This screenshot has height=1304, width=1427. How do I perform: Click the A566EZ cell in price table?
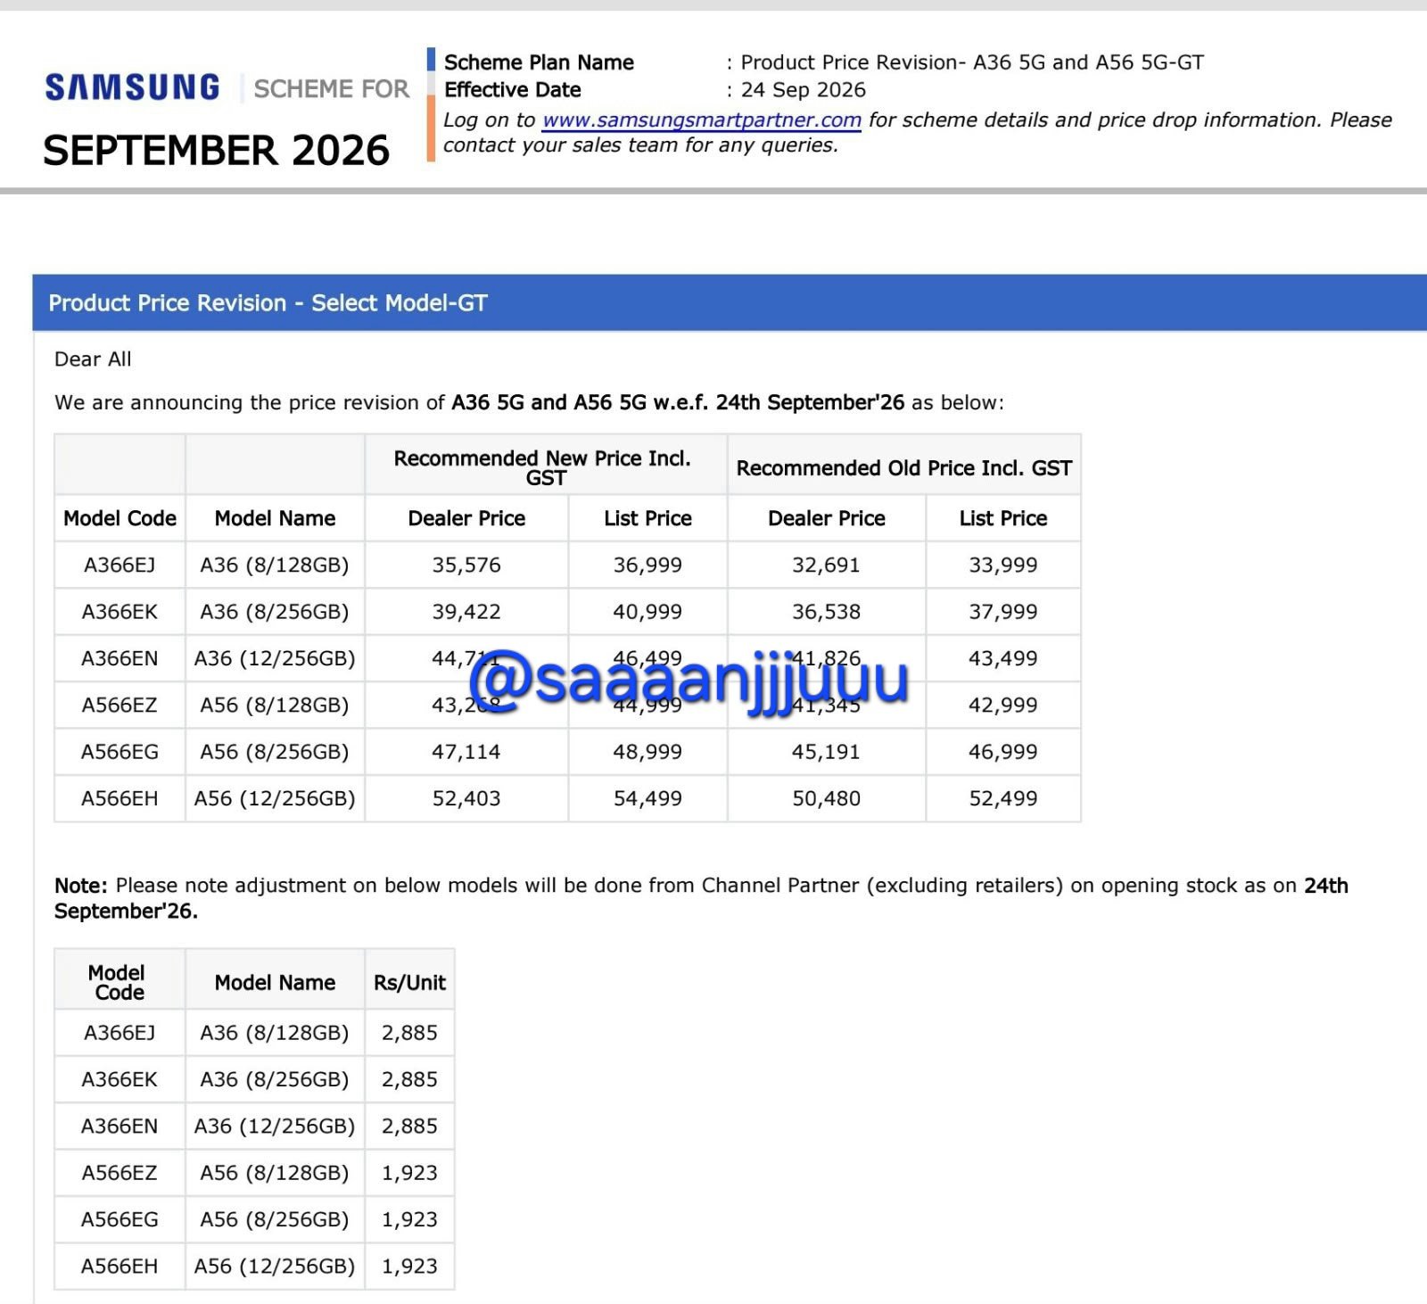coord(120,706)
